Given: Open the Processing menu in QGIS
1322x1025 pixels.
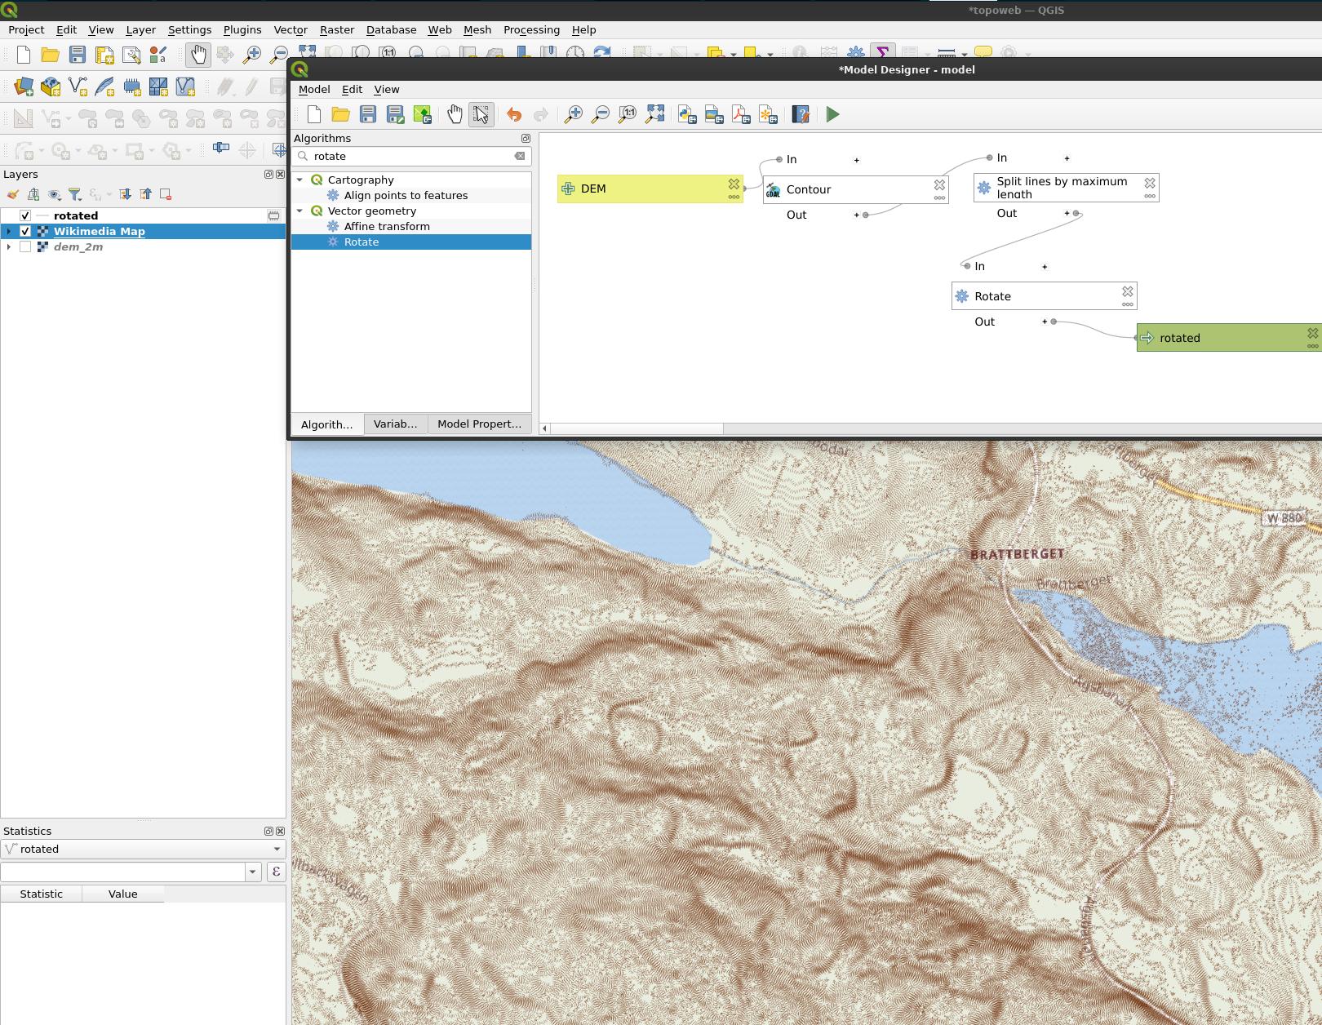Looking at the screenshot, I should click(x=531, y=29).
